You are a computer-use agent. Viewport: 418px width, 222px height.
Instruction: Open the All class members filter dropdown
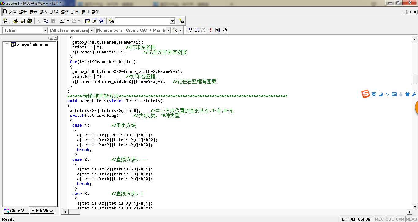tap(91, 30)
